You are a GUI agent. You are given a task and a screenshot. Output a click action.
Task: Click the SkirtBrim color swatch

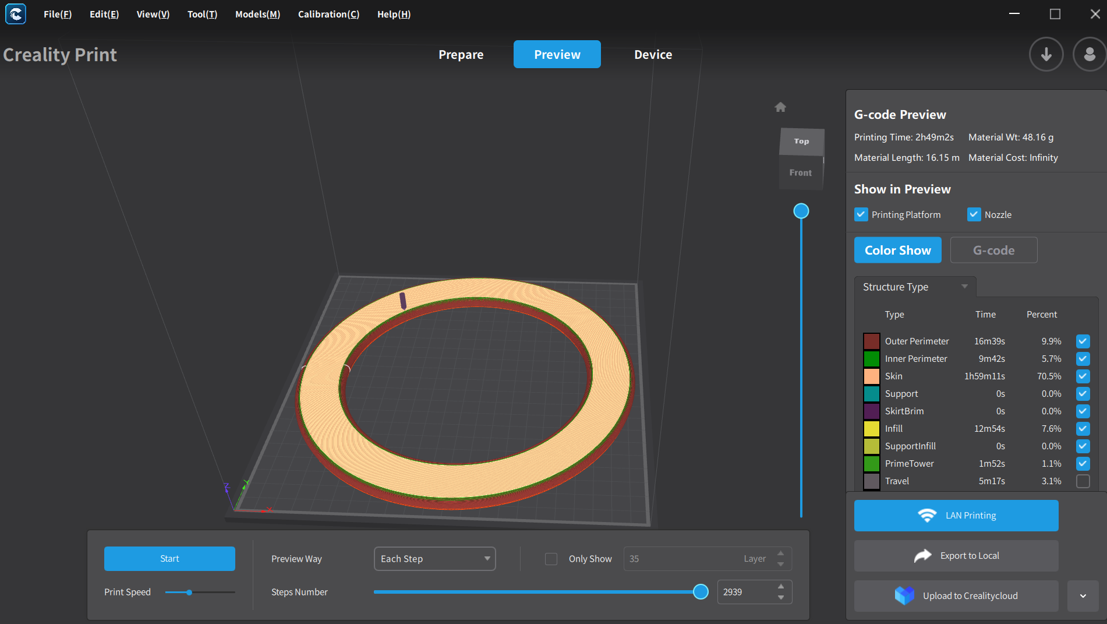coord(872,411)
